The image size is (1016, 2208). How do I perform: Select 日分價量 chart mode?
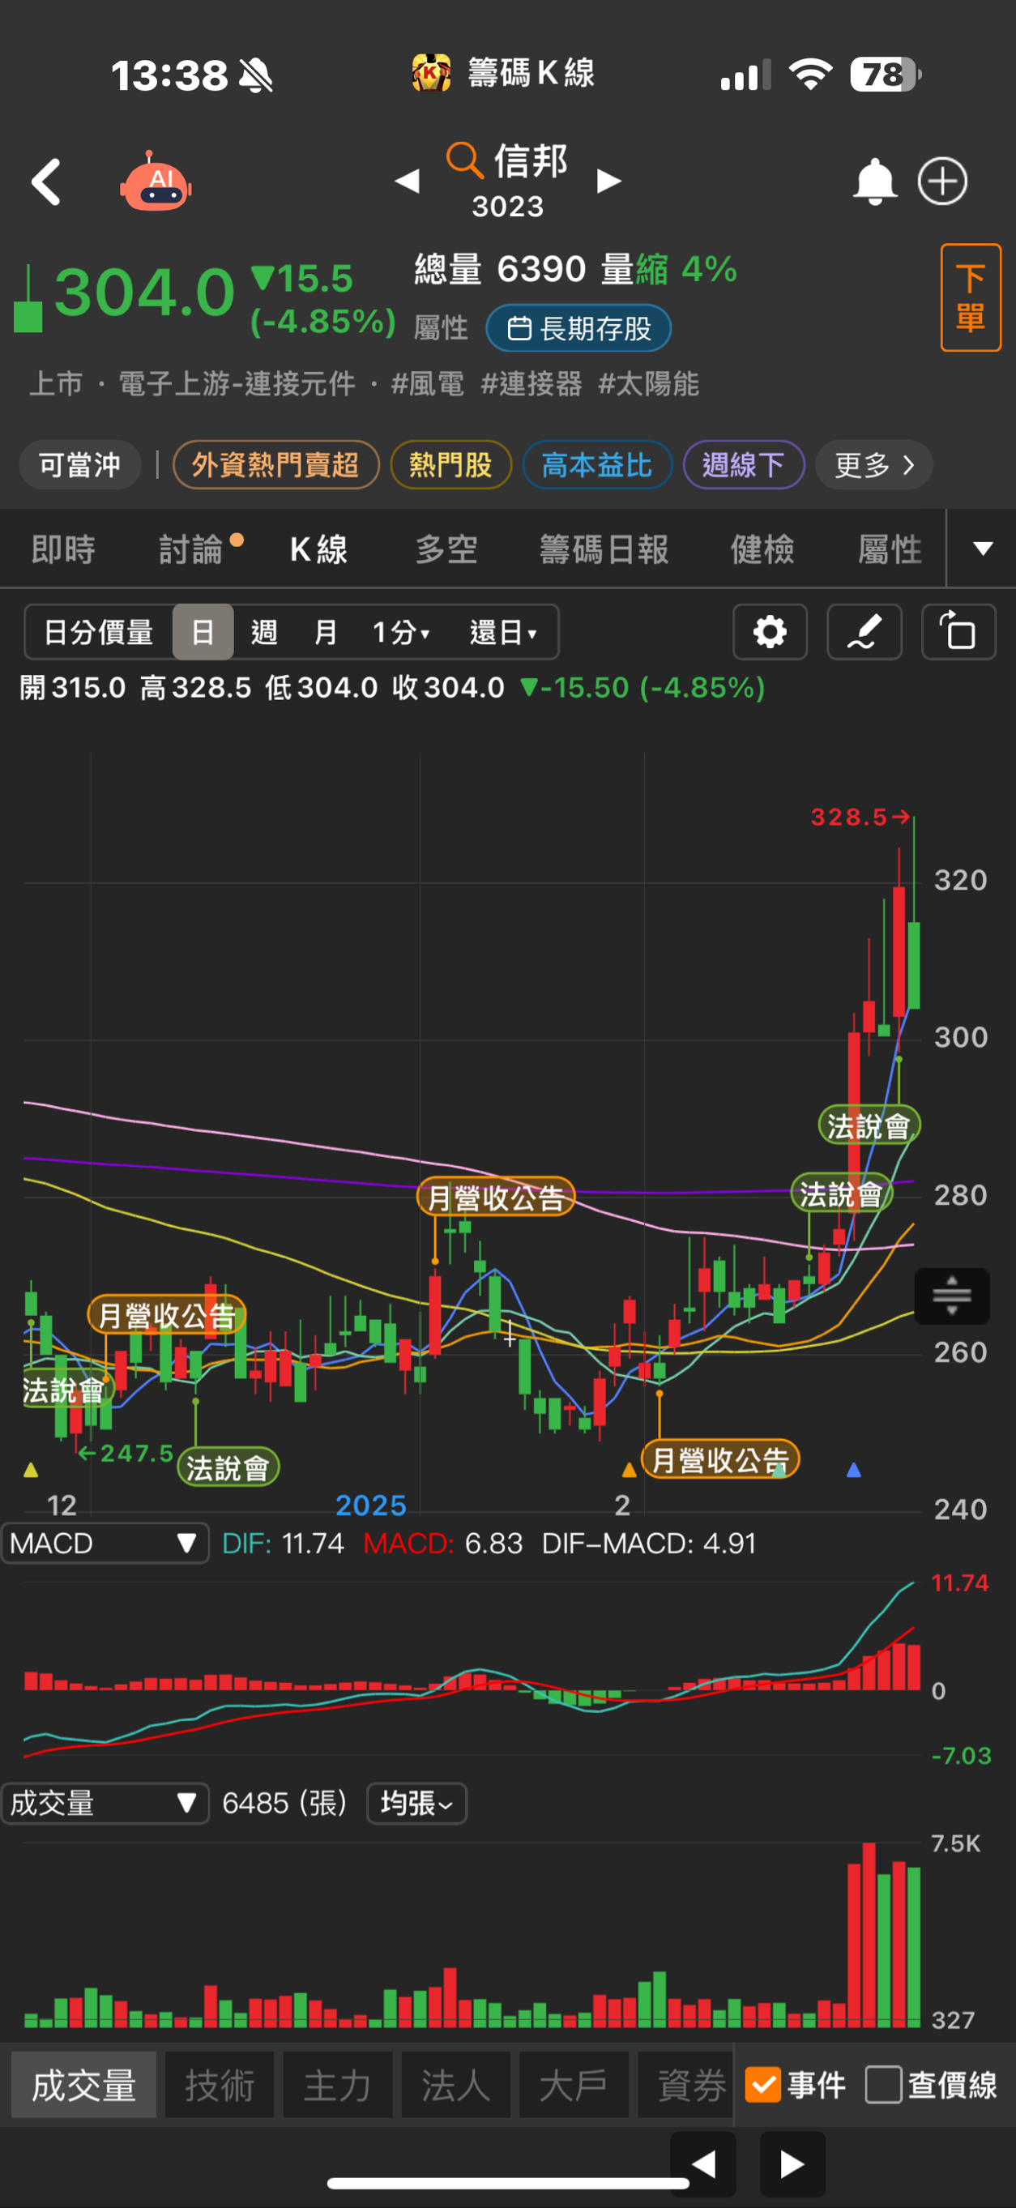tap(99, 632)
